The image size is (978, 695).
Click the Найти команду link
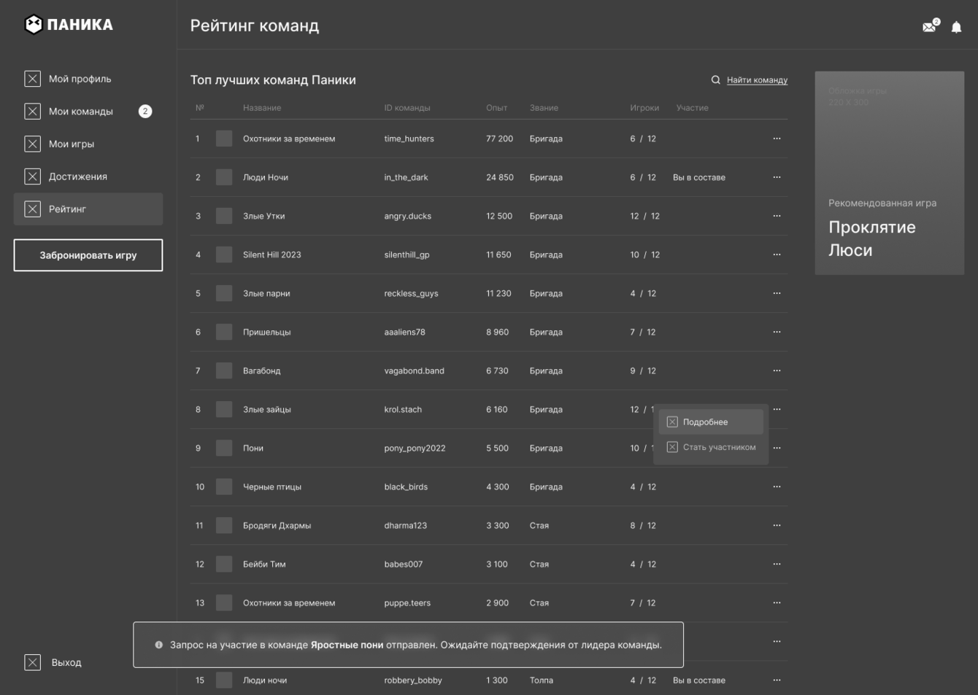(x=757, y=80)
